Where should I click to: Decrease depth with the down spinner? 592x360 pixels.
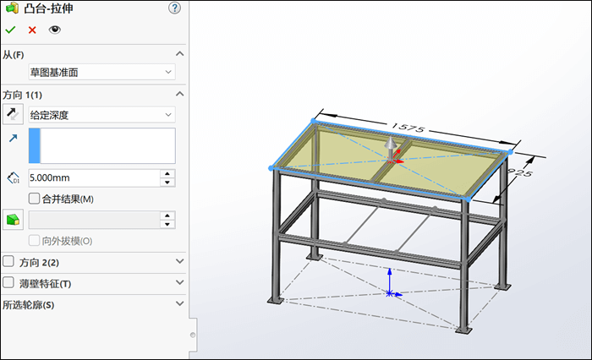coord(167,183)
